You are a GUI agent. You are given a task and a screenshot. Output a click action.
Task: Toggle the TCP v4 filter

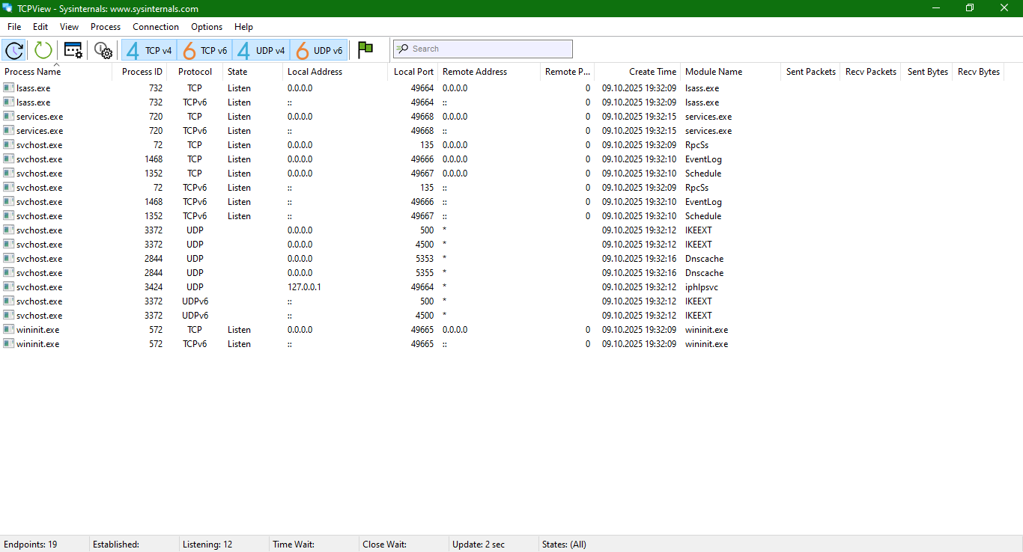(149, 50)
